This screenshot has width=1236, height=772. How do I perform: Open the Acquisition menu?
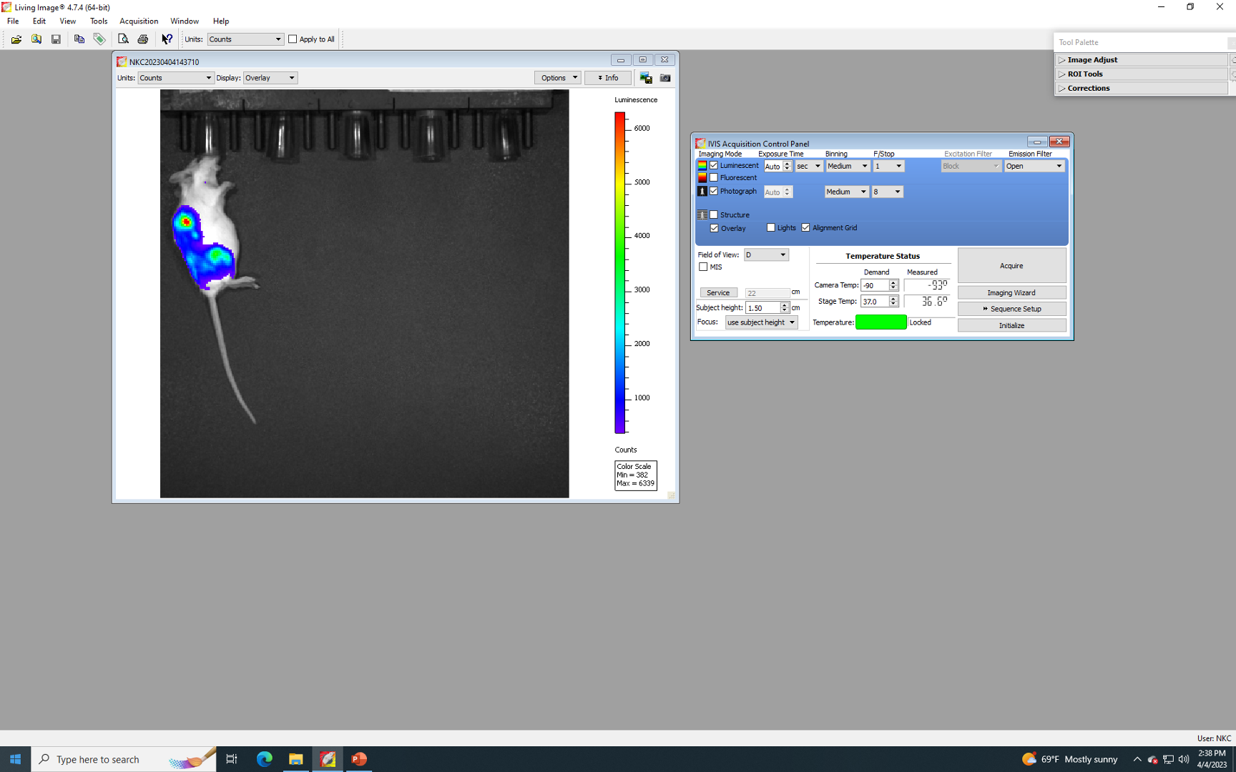(139, 21)
